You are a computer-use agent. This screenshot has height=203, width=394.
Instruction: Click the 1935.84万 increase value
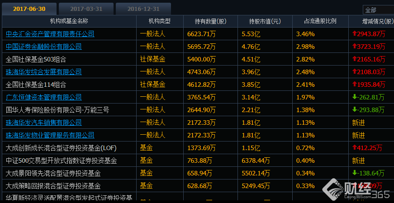(x=369, y=85)
